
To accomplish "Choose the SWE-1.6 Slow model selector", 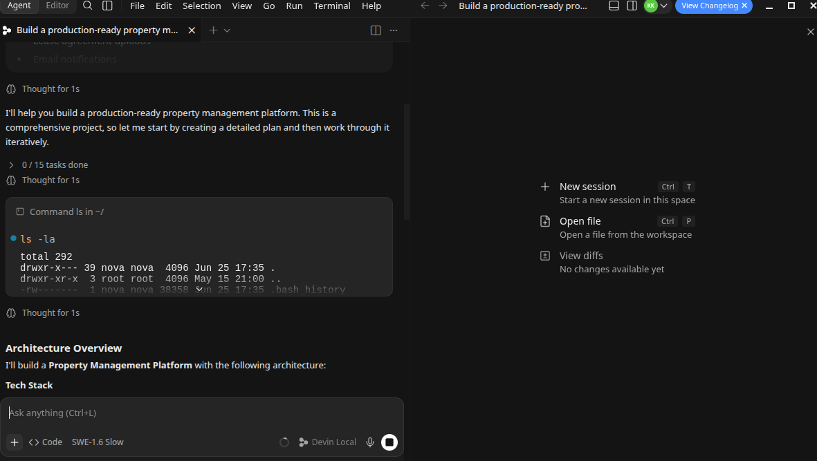I will [98, 442].
